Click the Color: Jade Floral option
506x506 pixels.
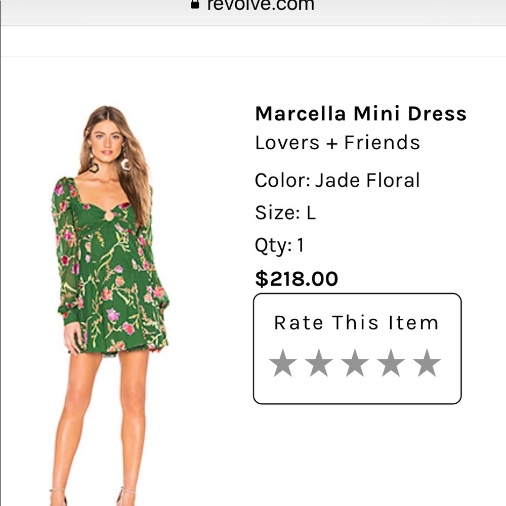337,180
